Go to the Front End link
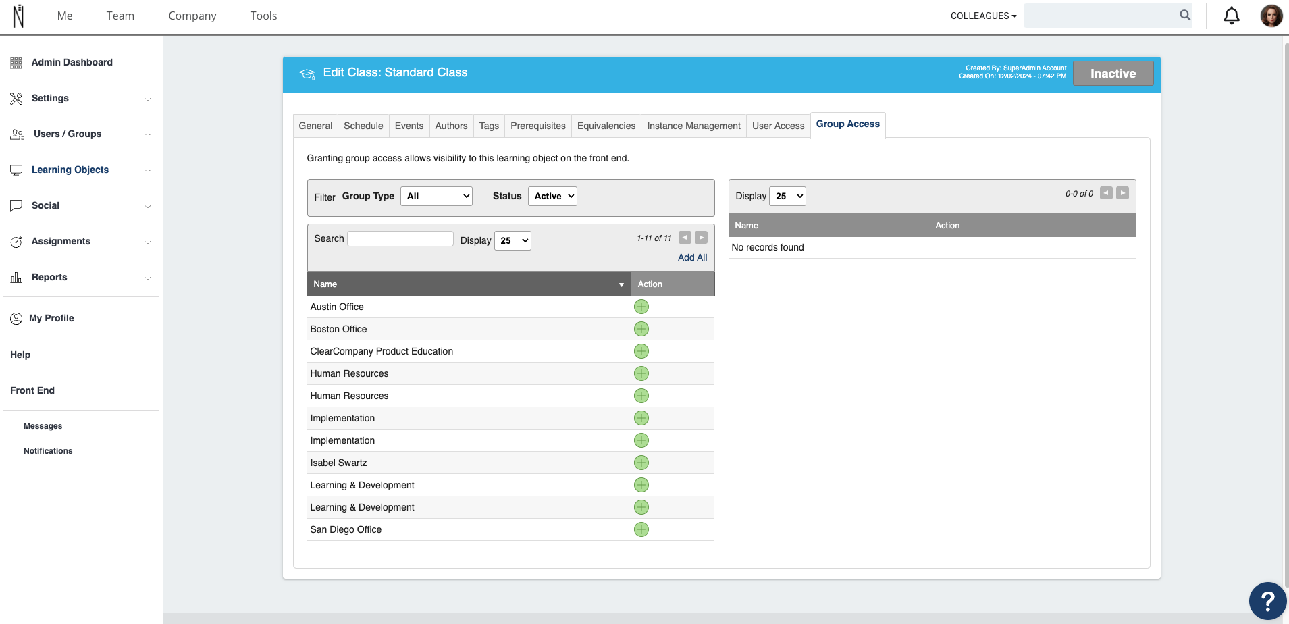 (32, 390)
